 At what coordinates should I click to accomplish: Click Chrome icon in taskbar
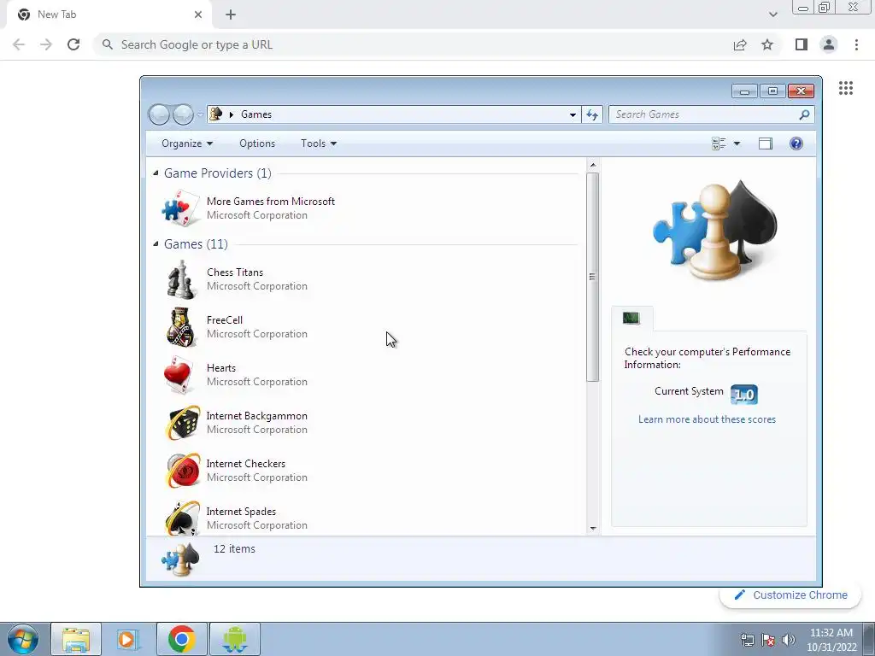pos(181,639)
